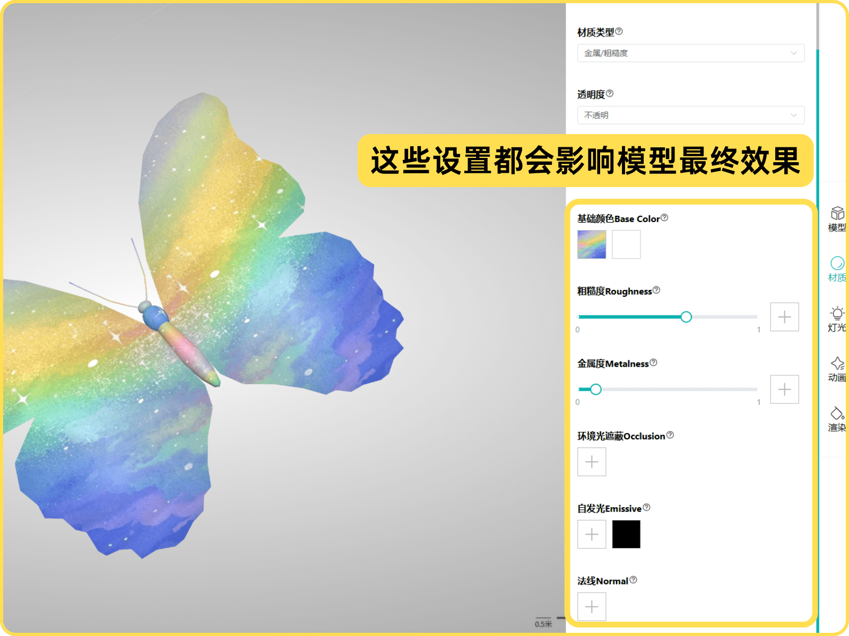Add a Metalness texture map
Screen dimensions: 849x636
tap(784, 390)
